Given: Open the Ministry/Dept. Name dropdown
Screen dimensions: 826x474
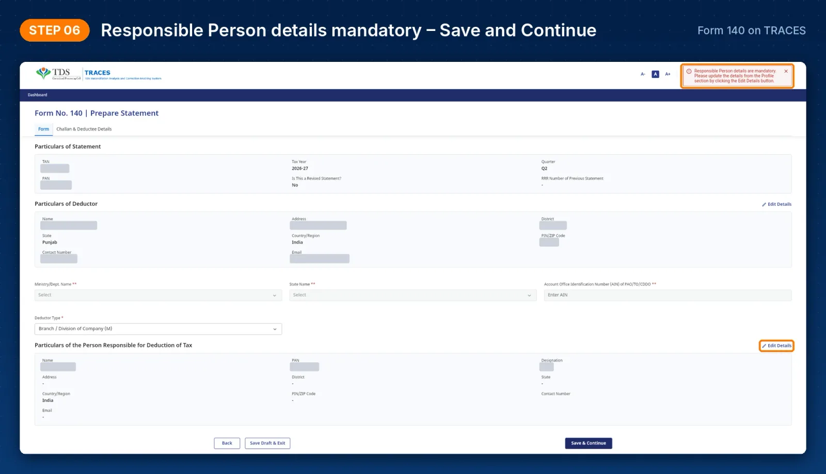Looking at the screenshot, I should [158, 295].
